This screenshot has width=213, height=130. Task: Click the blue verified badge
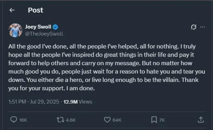pyautogui.click(x=56, y=27)
